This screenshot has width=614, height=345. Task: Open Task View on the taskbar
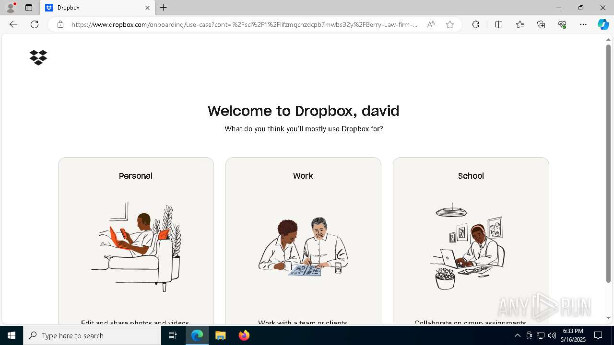(173, 335)
